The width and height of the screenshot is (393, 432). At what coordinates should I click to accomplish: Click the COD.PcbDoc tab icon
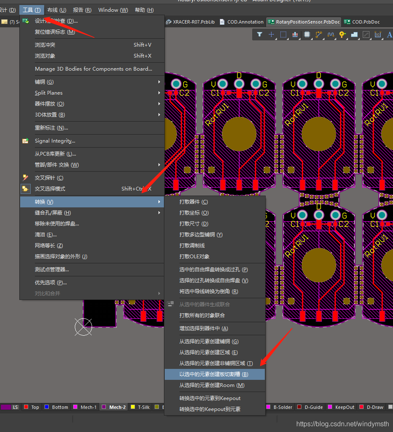click(x=347, y=22)
